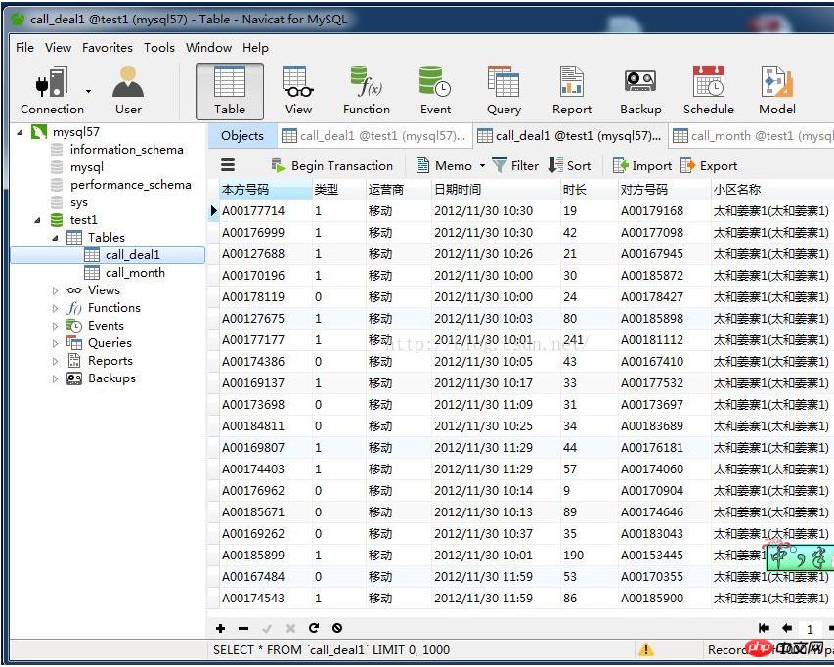Viewport: 834px width, 667px height.
Task: Expand the Functions tree node
Action: point(56,308)
